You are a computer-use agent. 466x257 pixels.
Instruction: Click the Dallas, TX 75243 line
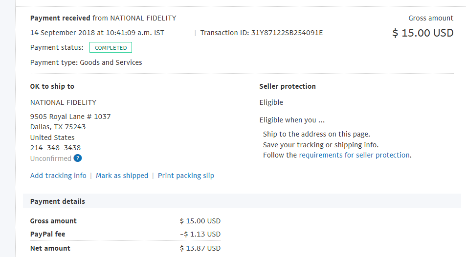click(x=58, y=127)
